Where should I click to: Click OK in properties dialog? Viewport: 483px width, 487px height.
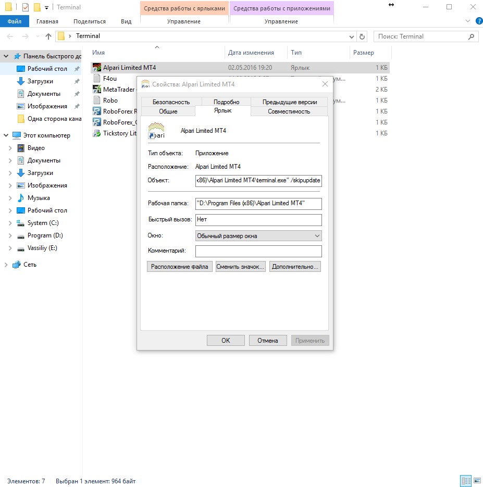coord(226,341)
